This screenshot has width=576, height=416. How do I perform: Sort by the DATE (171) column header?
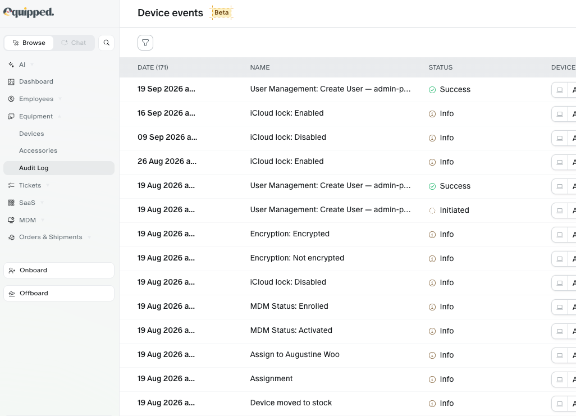[x=153, y=67]
